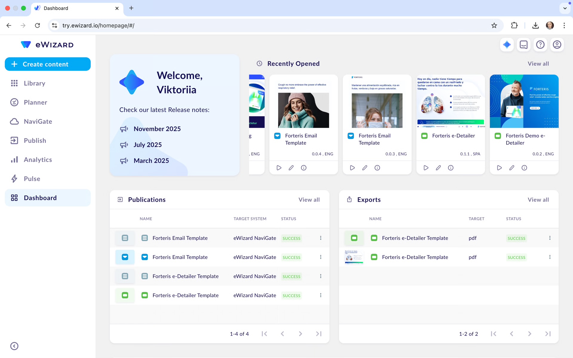The height and width of the screenshot is (358, 573).
Task: Show info for Forteris Email Template 0.0.4
Action: tap(304, 168)
